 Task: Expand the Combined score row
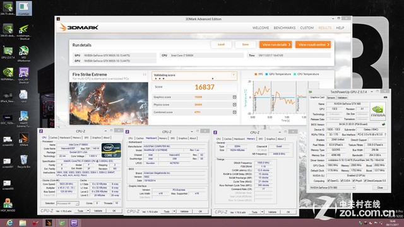[x=234, y=112]
